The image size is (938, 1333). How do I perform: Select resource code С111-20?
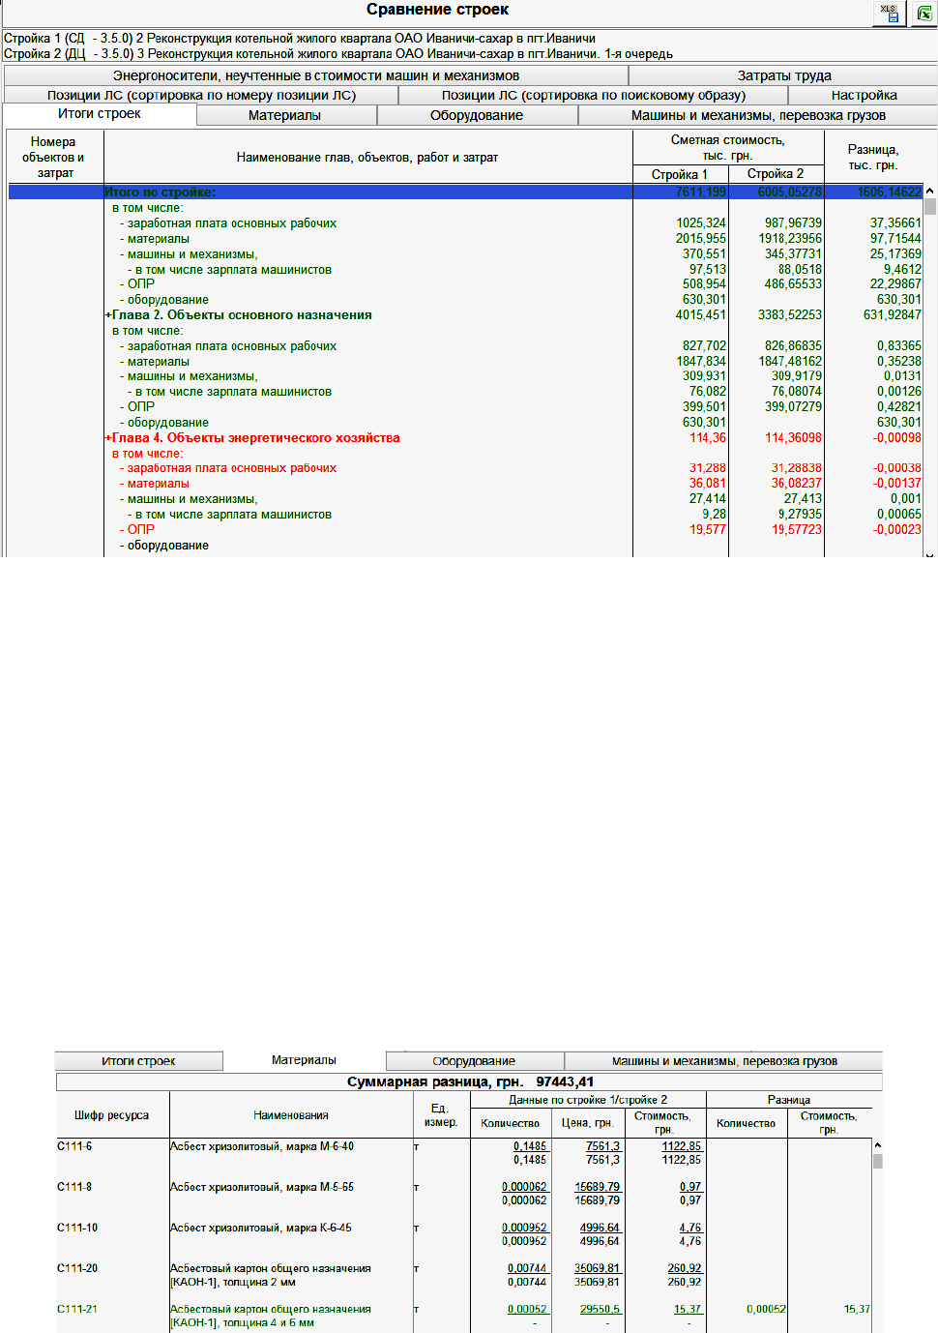[77, 1268]
